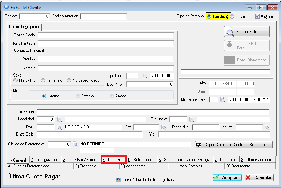Choose Externo market option
The width and height of the screenshot is (281, 188).
click(78, 96)
